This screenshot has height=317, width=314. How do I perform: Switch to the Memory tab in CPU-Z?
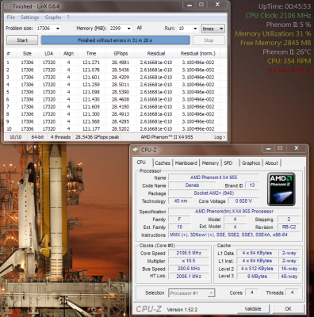click(x=210, y=163)
